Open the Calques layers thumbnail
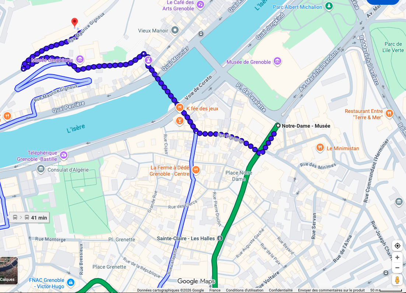Viewport: 406px width, 293px height. (x=8, y=270)
